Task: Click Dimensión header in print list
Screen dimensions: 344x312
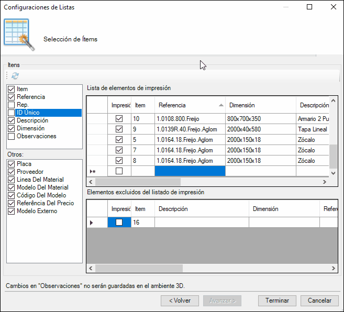Action: (x=261, y=105)
